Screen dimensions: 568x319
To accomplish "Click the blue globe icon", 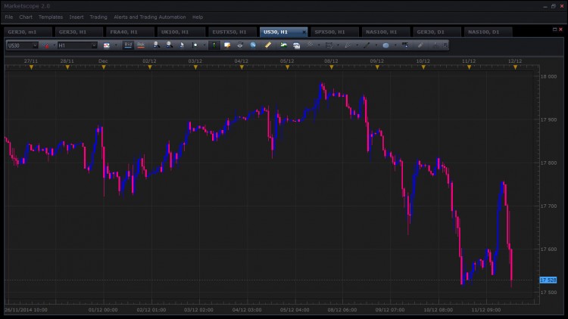I will click(x=253, y=45).
